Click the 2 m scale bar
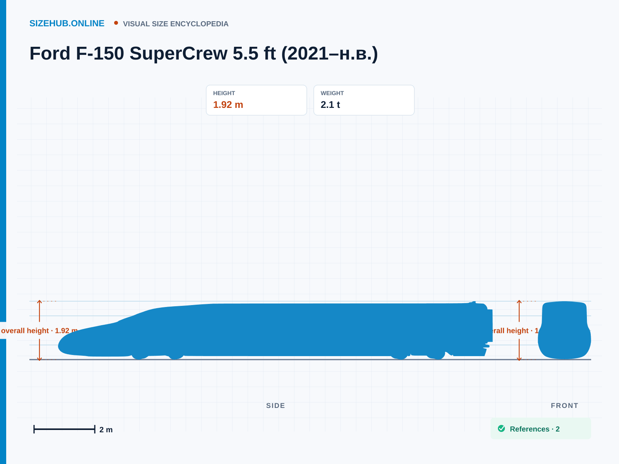 pos(64,429)
